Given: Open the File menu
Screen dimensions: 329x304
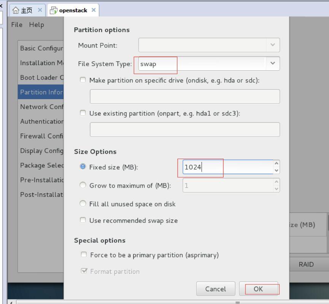Looking at the screenshot, I should pos(17,25).
